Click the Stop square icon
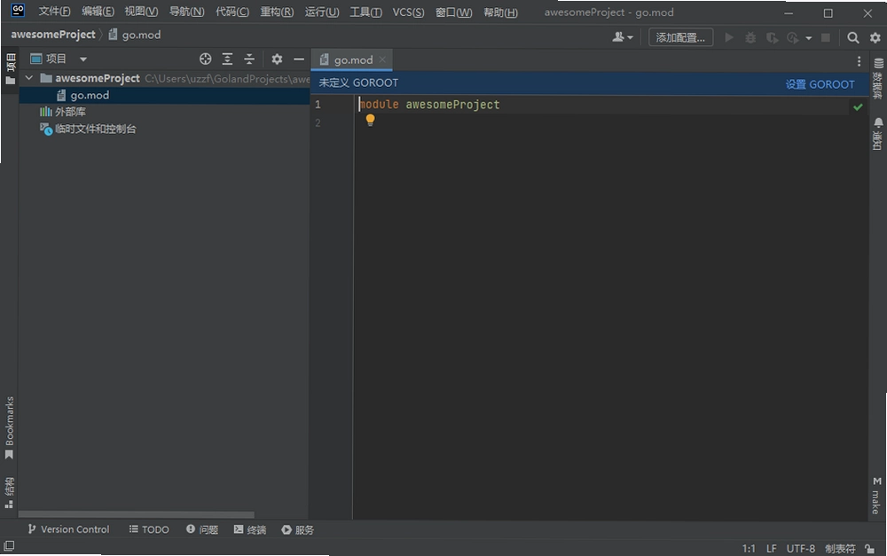Viewport: 887px width, 556px height. 825,37
